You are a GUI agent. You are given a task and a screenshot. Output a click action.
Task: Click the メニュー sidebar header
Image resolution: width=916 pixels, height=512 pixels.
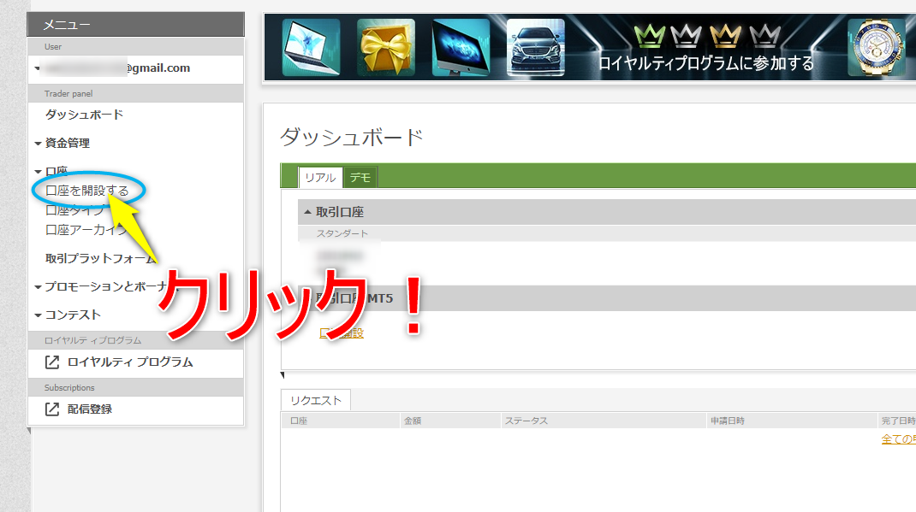click(x=135, y=25)
